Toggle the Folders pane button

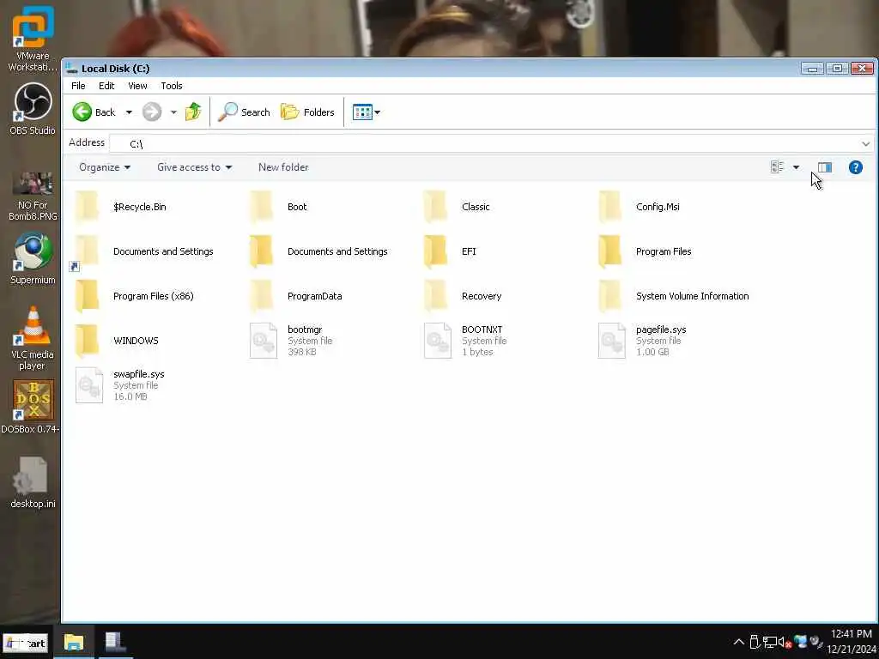click(308, 112)
